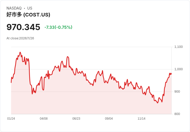
Task: Click the 09/04 date axis label
Action: (x=109, y=119)
